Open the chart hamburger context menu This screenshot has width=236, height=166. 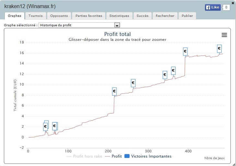click(x=224, y=35)
